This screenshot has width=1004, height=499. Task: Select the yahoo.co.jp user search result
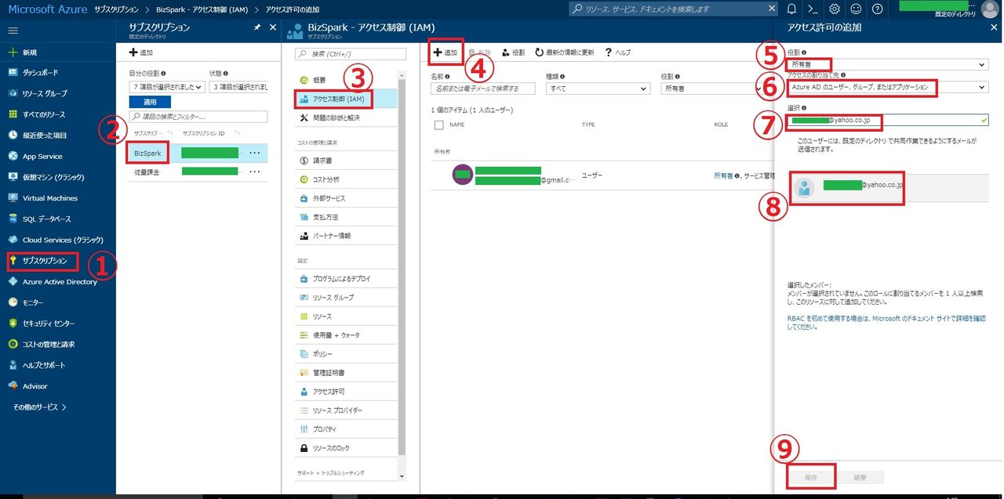(x=887, y=188)
